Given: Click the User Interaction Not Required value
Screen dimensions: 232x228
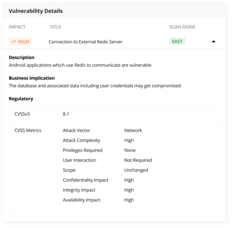Looking at the screenshot, I should pyautogui.click(x=138, y=160).
